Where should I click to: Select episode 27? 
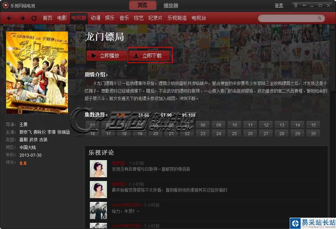coord(266,133)
